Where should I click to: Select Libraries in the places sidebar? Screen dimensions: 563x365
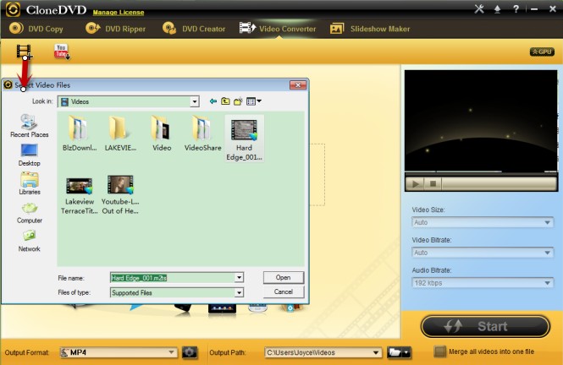coord(29,183)
